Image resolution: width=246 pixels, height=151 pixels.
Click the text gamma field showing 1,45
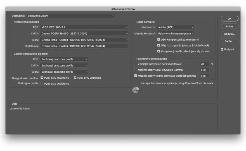coord(205,76)
